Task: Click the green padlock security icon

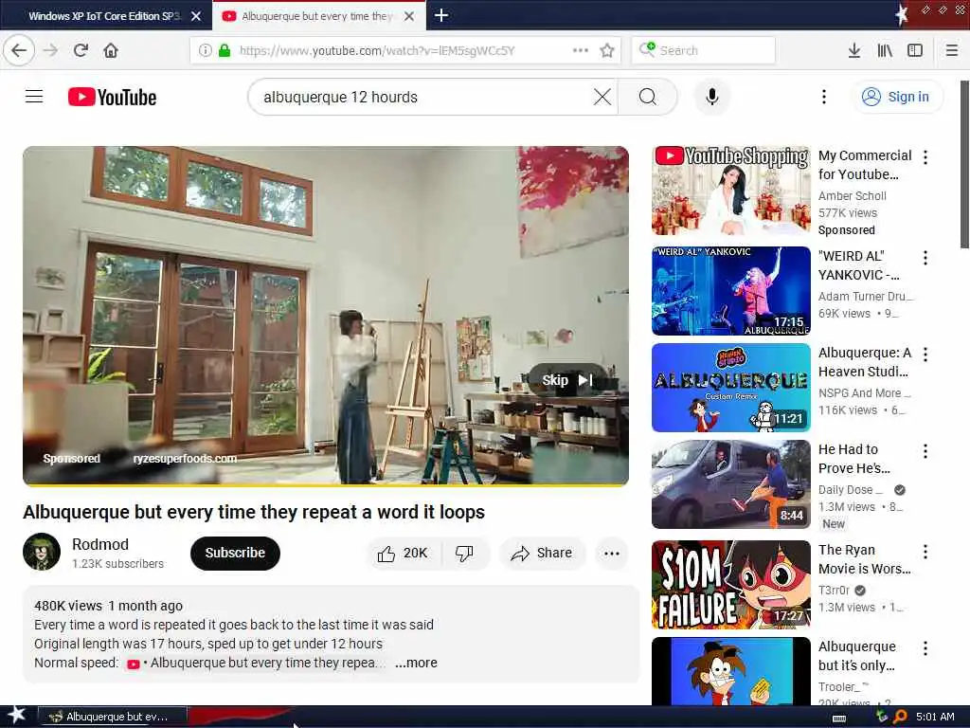Action: [225, 50]
